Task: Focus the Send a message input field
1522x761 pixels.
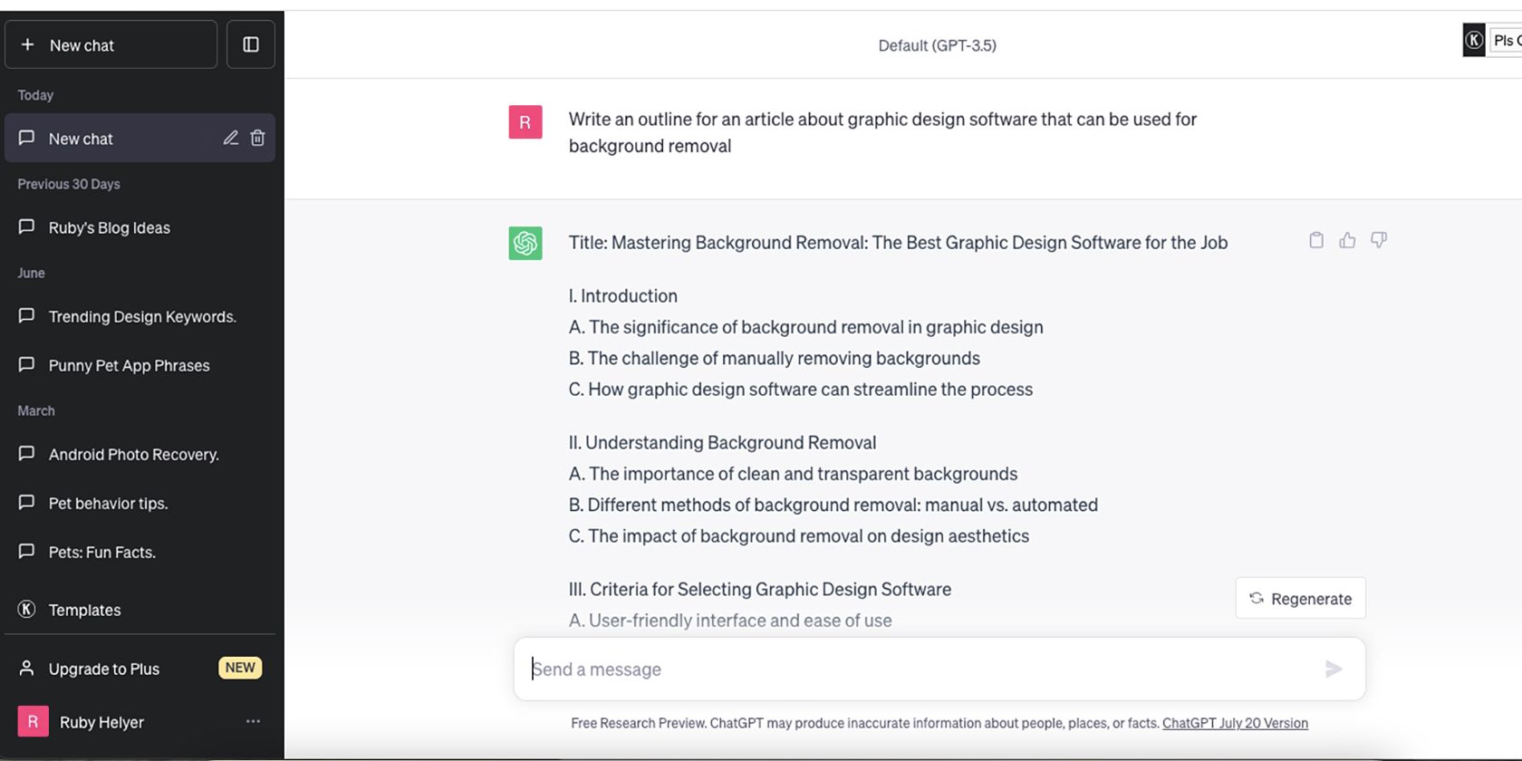Action: [x=915, y=669]
